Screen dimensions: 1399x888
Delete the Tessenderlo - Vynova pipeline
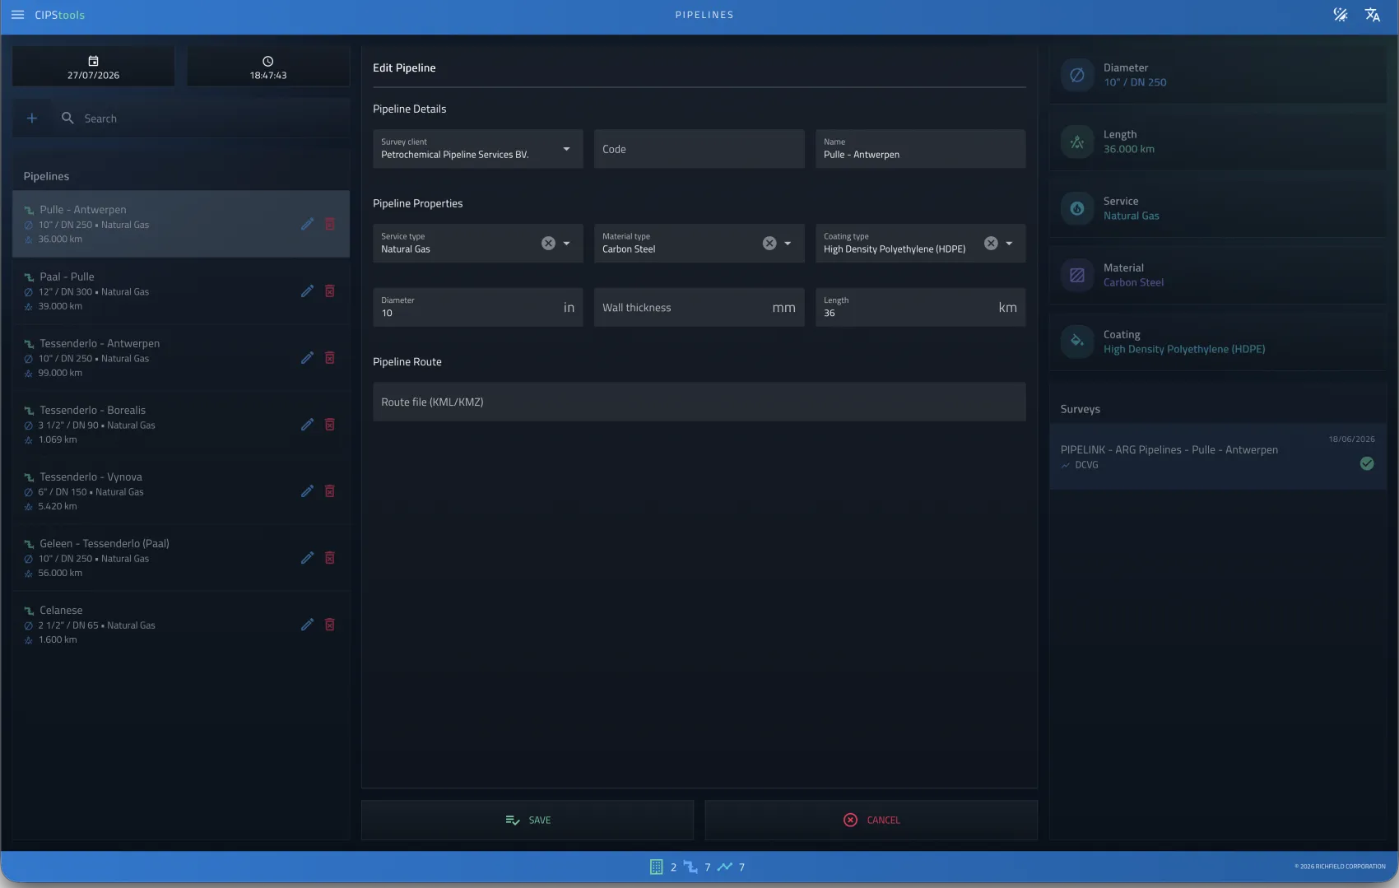coord(330,490)
